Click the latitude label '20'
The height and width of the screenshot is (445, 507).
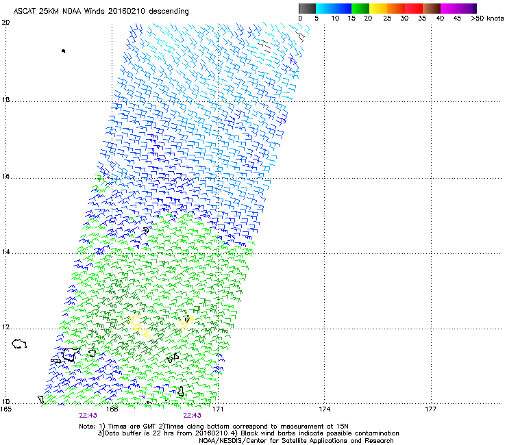point(5,23)
